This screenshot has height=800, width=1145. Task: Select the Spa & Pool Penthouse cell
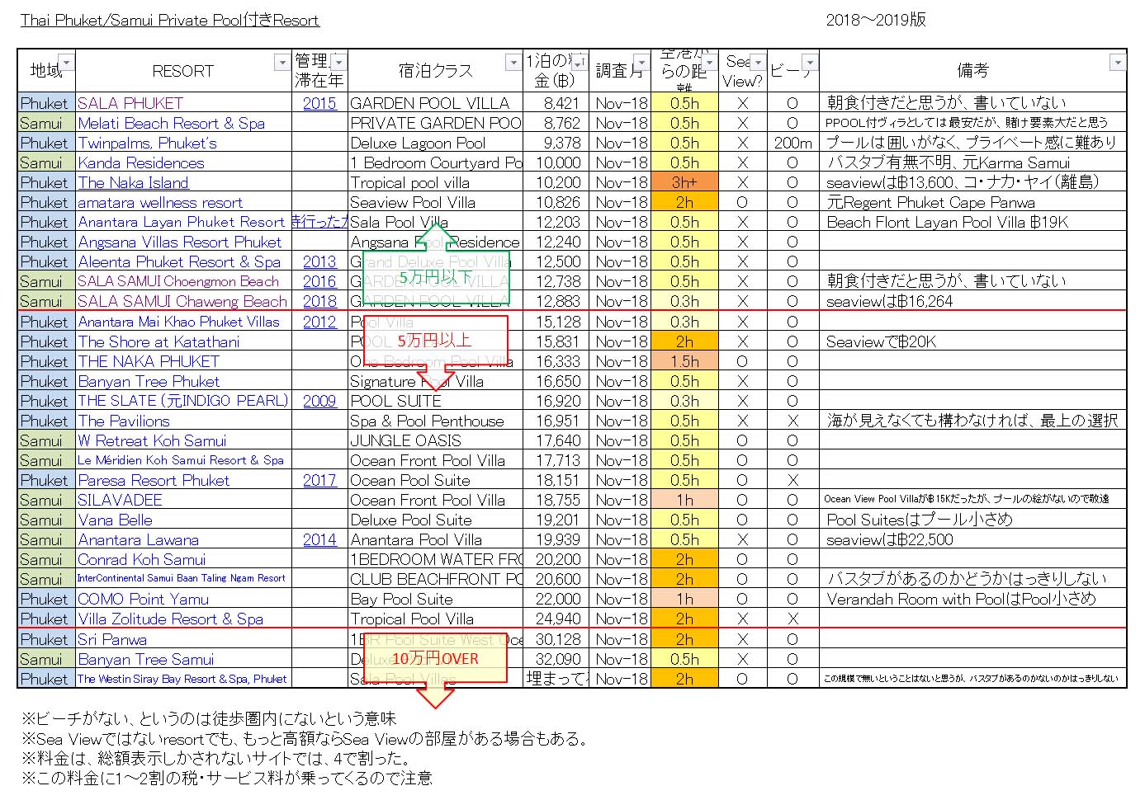(x=435, y=421)
